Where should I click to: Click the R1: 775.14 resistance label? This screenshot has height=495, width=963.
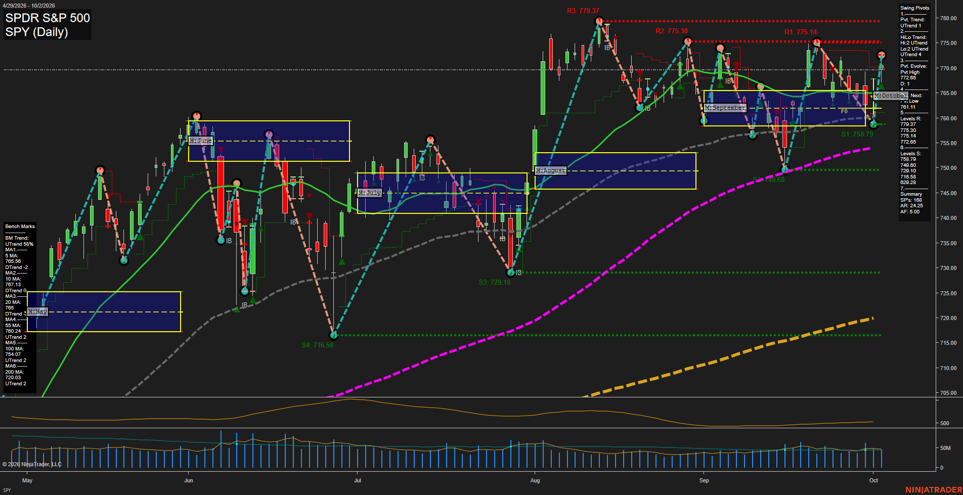click(801, 32)
